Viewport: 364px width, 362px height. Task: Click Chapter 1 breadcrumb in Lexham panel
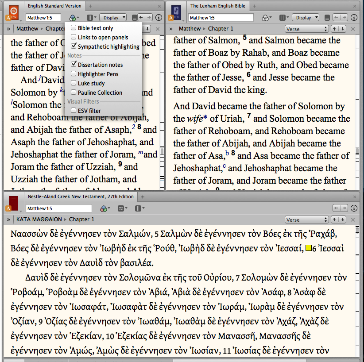coord(221,28)
